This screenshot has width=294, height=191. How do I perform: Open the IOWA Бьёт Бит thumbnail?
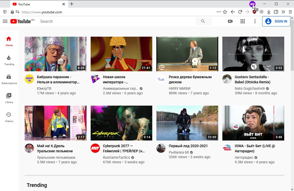click(x=253, y=123)
